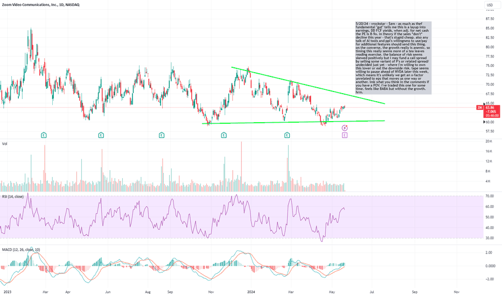Viewport: 502px width, 296px height.
Task: Click the earnings marker near March 2023
Action: tap(44, 135)
